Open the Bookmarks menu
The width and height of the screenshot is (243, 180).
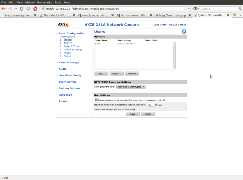tap(44, 2)
